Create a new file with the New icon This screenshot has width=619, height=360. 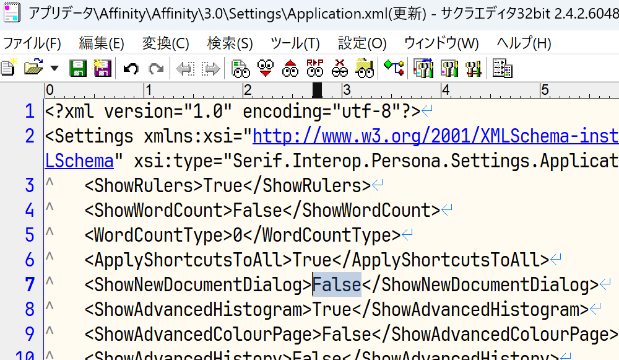click(9, 68)
